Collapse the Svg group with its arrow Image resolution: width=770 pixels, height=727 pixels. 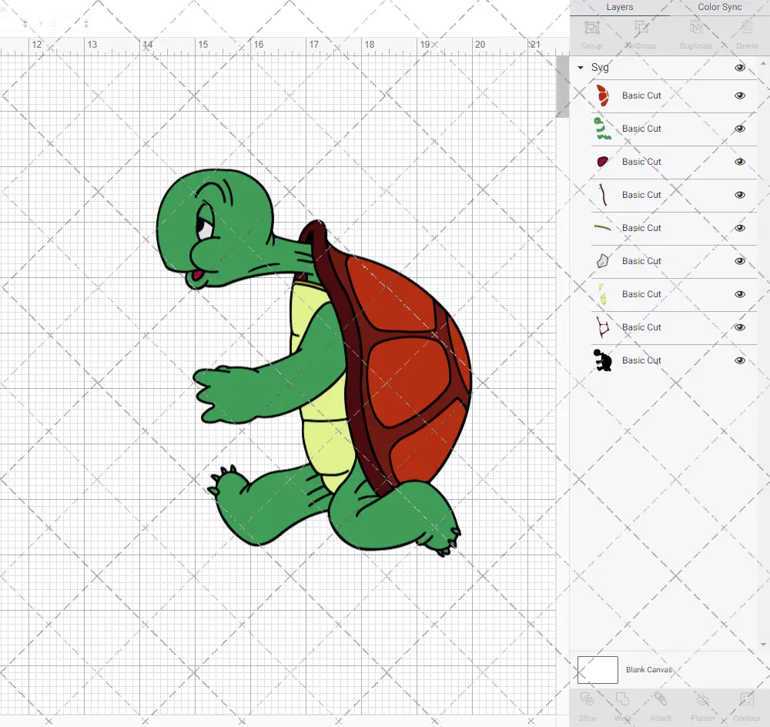pos(581,67)
